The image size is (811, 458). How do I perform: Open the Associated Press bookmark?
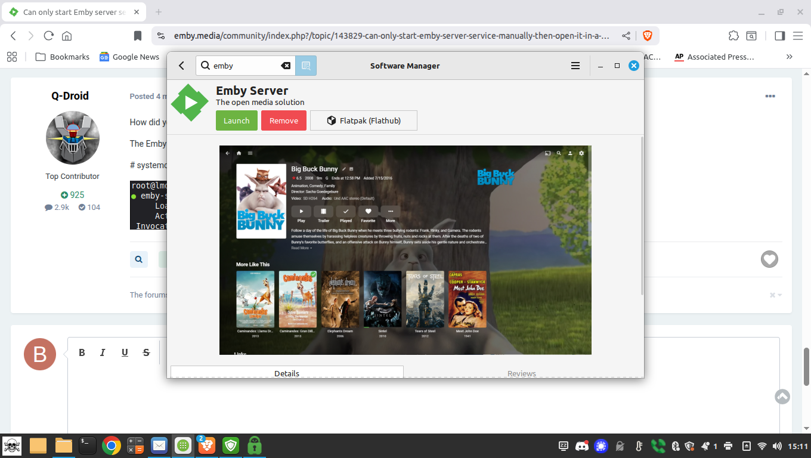click(714, 57)
